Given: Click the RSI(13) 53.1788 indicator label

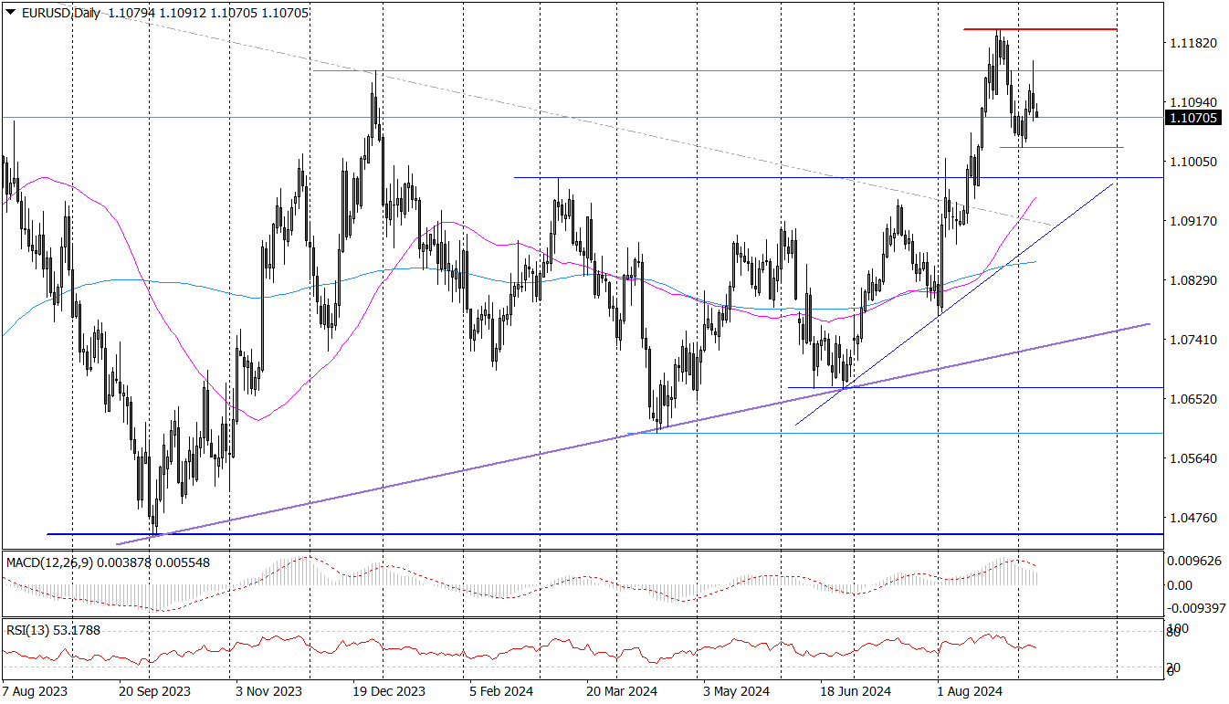Looking at the screenshot, I should click(x=53, y=629).
